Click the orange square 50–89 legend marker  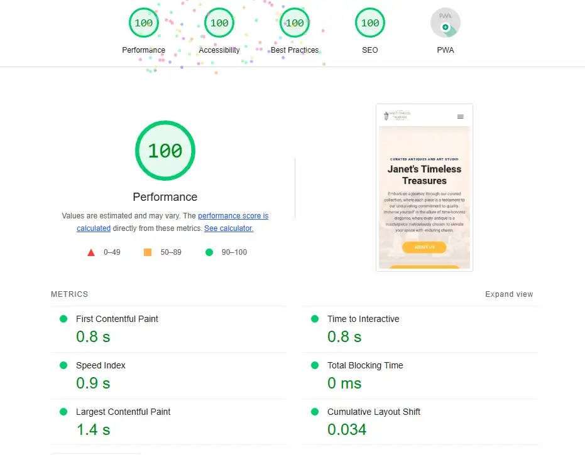(x=148, y=253)
